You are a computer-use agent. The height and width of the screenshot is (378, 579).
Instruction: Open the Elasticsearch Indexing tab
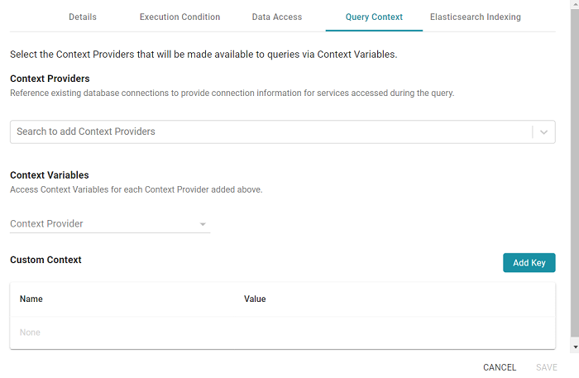point(475,17)
